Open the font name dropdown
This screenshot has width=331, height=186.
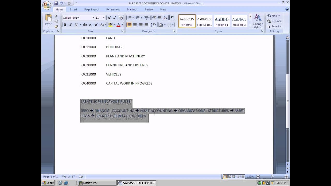point(93,18)
